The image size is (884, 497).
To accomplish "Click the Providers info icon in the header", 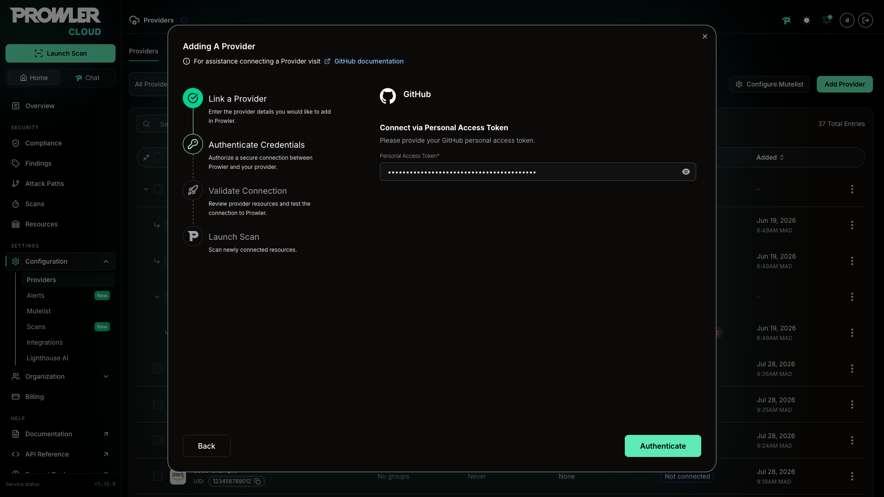I will pyautogui.click(x=184, y=20).
